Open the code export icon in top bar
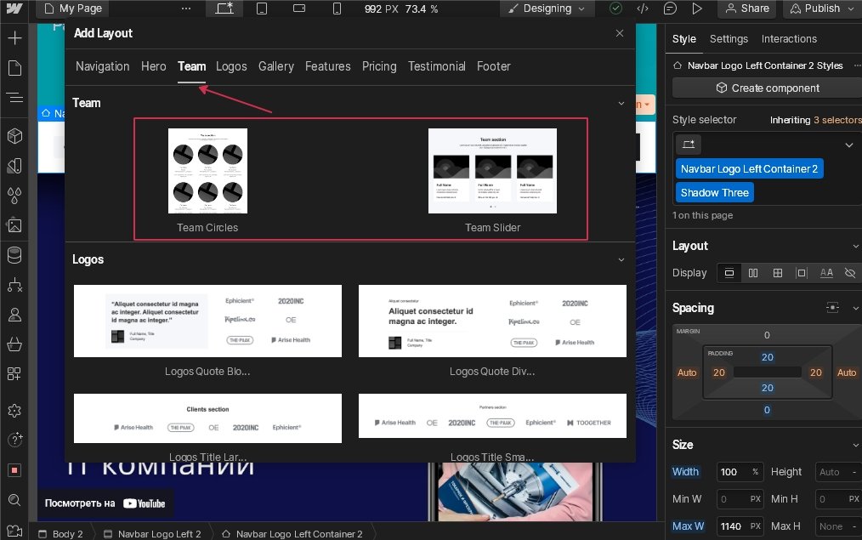 point(643,9)
